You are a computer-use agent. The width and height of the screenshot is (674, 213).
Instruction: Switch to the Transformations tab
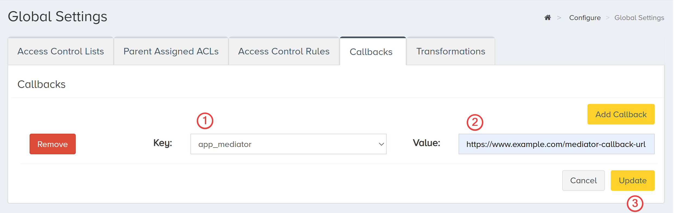[450, 51]
